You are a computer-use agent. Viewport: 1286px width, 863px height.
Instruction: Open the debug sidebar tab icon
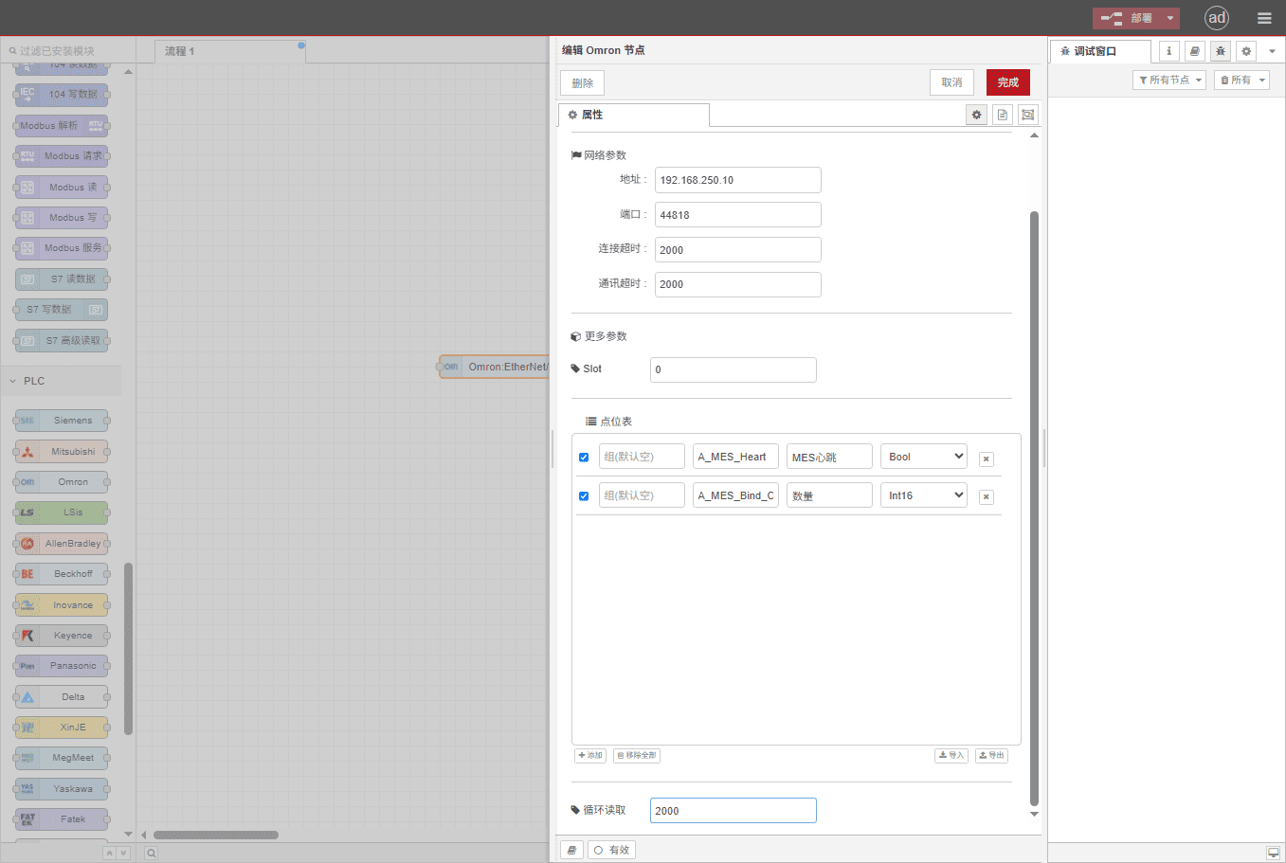(1220, 50)
